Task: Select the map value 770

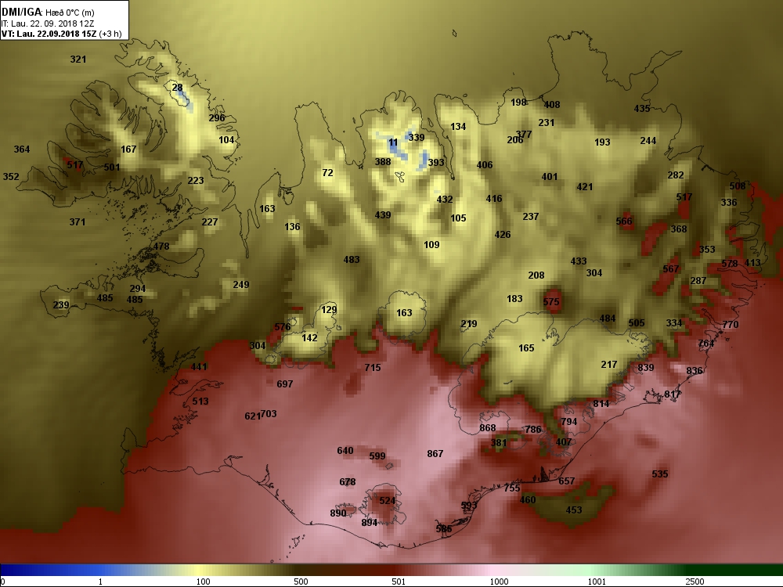Action: [x=730, y=325]
